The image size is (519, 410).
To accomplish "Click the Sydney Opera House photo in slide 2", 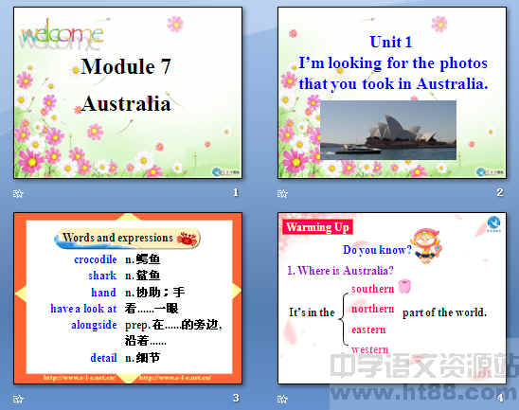I will point(388,130).
